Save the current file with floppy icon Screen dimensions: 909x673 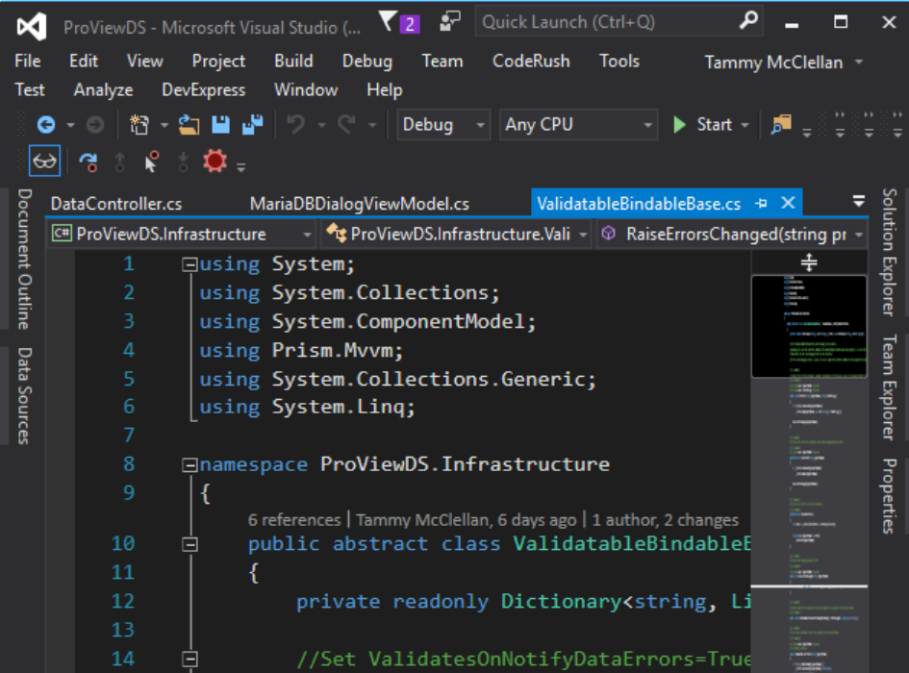(x=221, y=125)
